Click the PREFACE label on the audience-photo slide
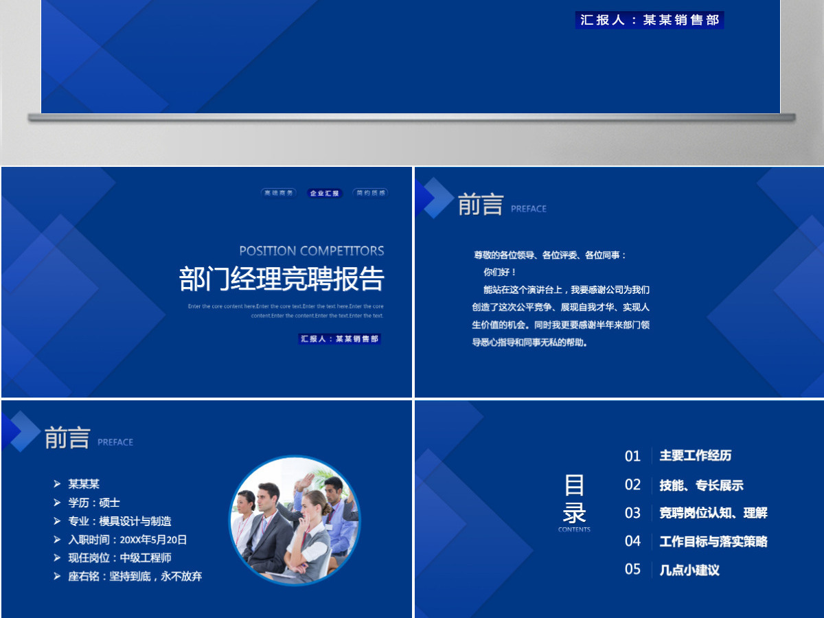 click(115, 442)
